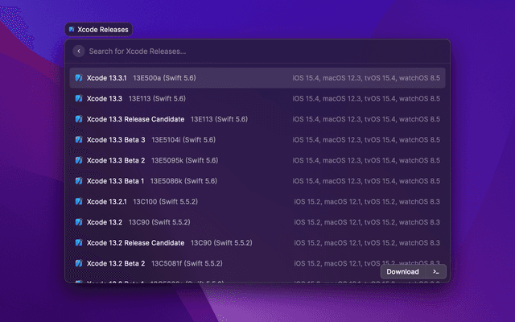Screen dimensions: 515x322
Task: Click the Xcode 13.2.1 row icon
Action: click(x=78, y=201)
